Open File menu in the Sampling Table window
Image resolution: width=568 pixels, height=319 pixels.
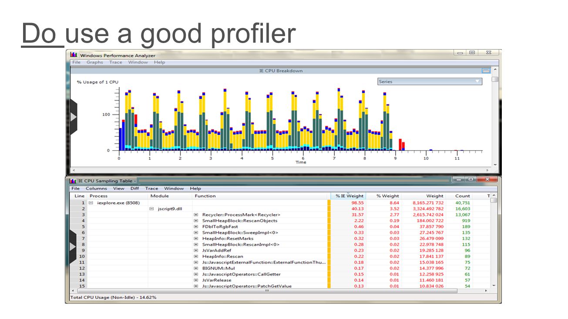76,189
